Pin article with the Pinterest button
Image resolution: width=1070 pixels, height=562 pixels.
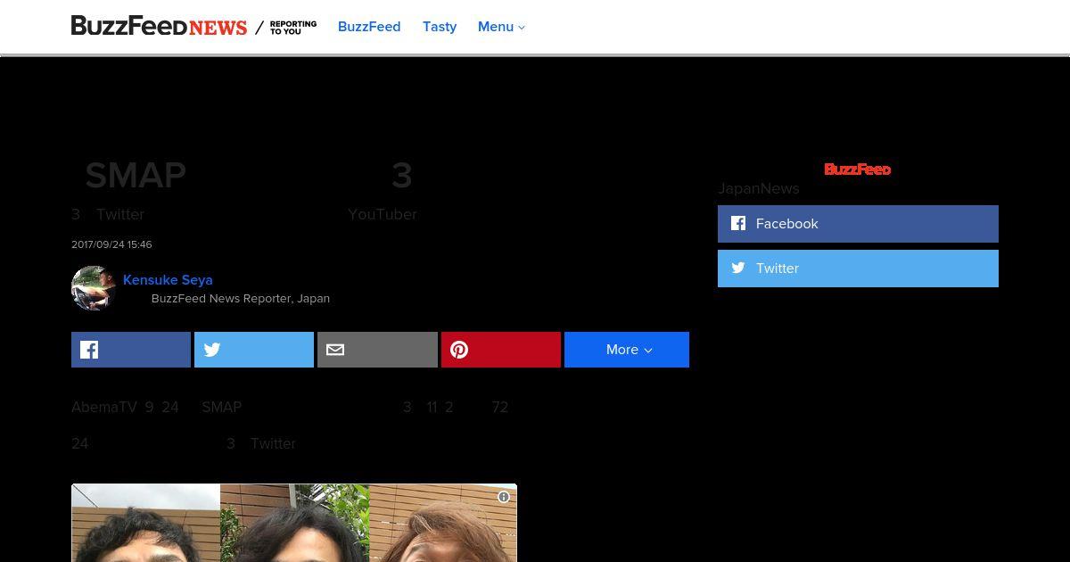pyautogui.click(x=501, y=350)
